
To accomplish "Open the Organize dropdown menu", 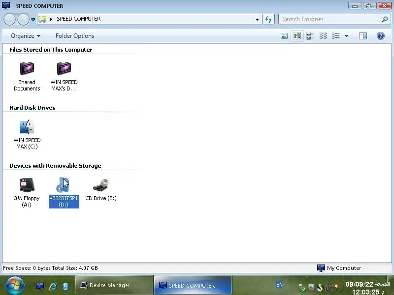I will [26, 36].
